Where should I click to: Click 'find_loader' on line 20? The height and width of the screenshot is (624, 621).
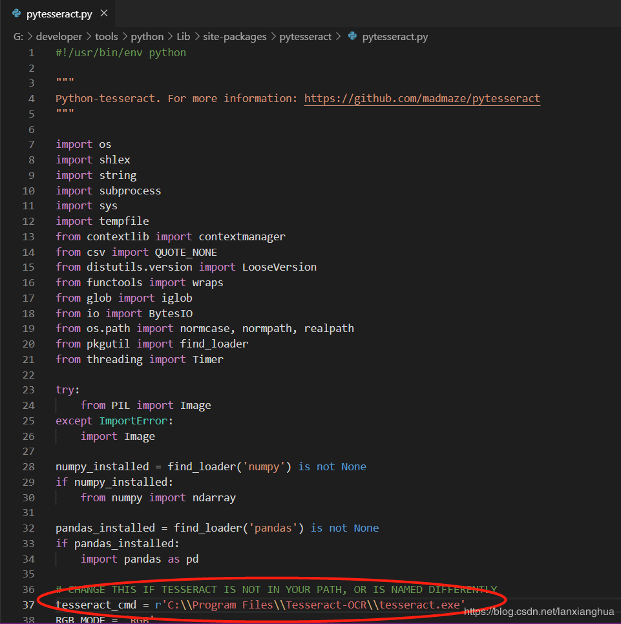pyautogui.click(x=214, y=344)
